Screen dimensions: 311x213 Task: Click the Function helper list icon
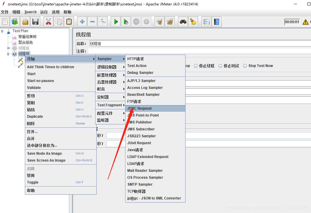(x=206, y=22)
